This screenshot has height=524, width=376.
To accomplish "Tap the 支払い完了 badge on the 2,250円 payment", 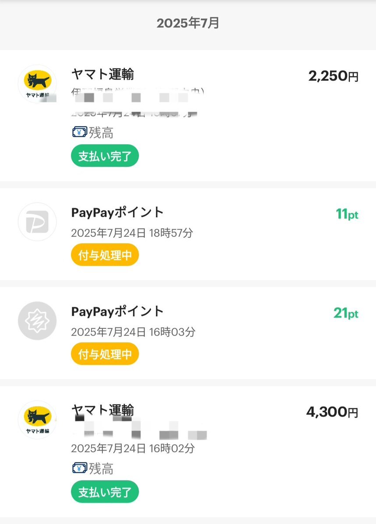I will [105, 156].
